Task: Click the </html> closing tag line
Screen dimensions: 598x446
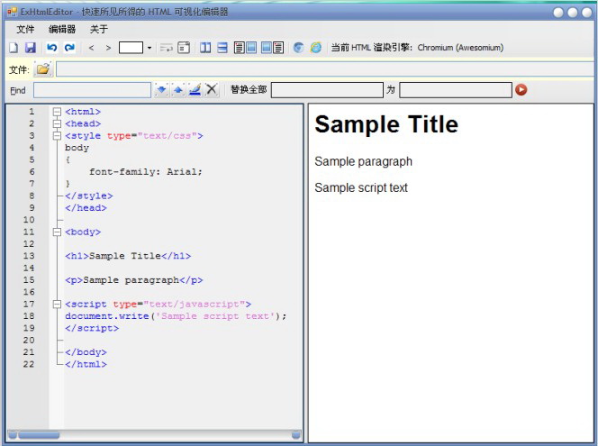Action: pos(86,364)
